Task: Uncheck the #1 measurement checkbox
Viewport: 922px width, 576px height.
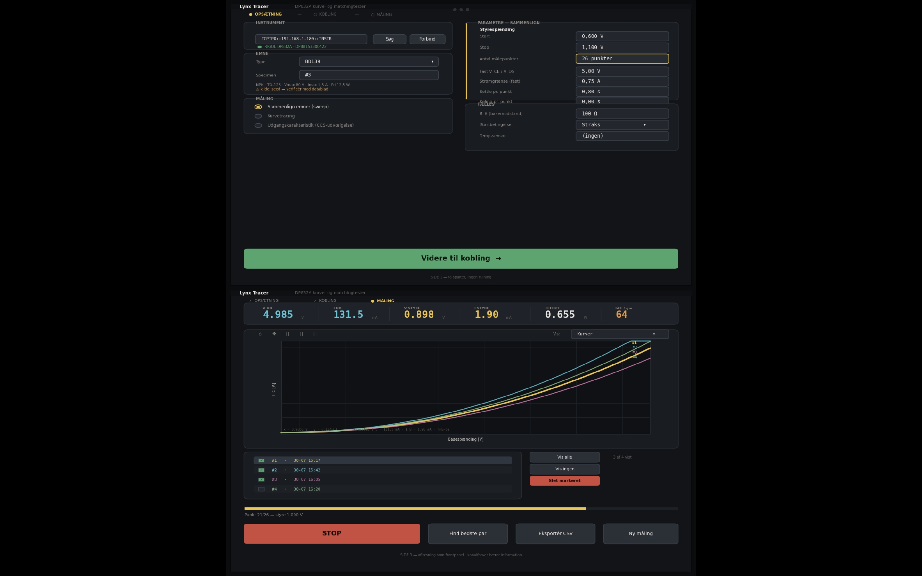Action: coord(261,460)
